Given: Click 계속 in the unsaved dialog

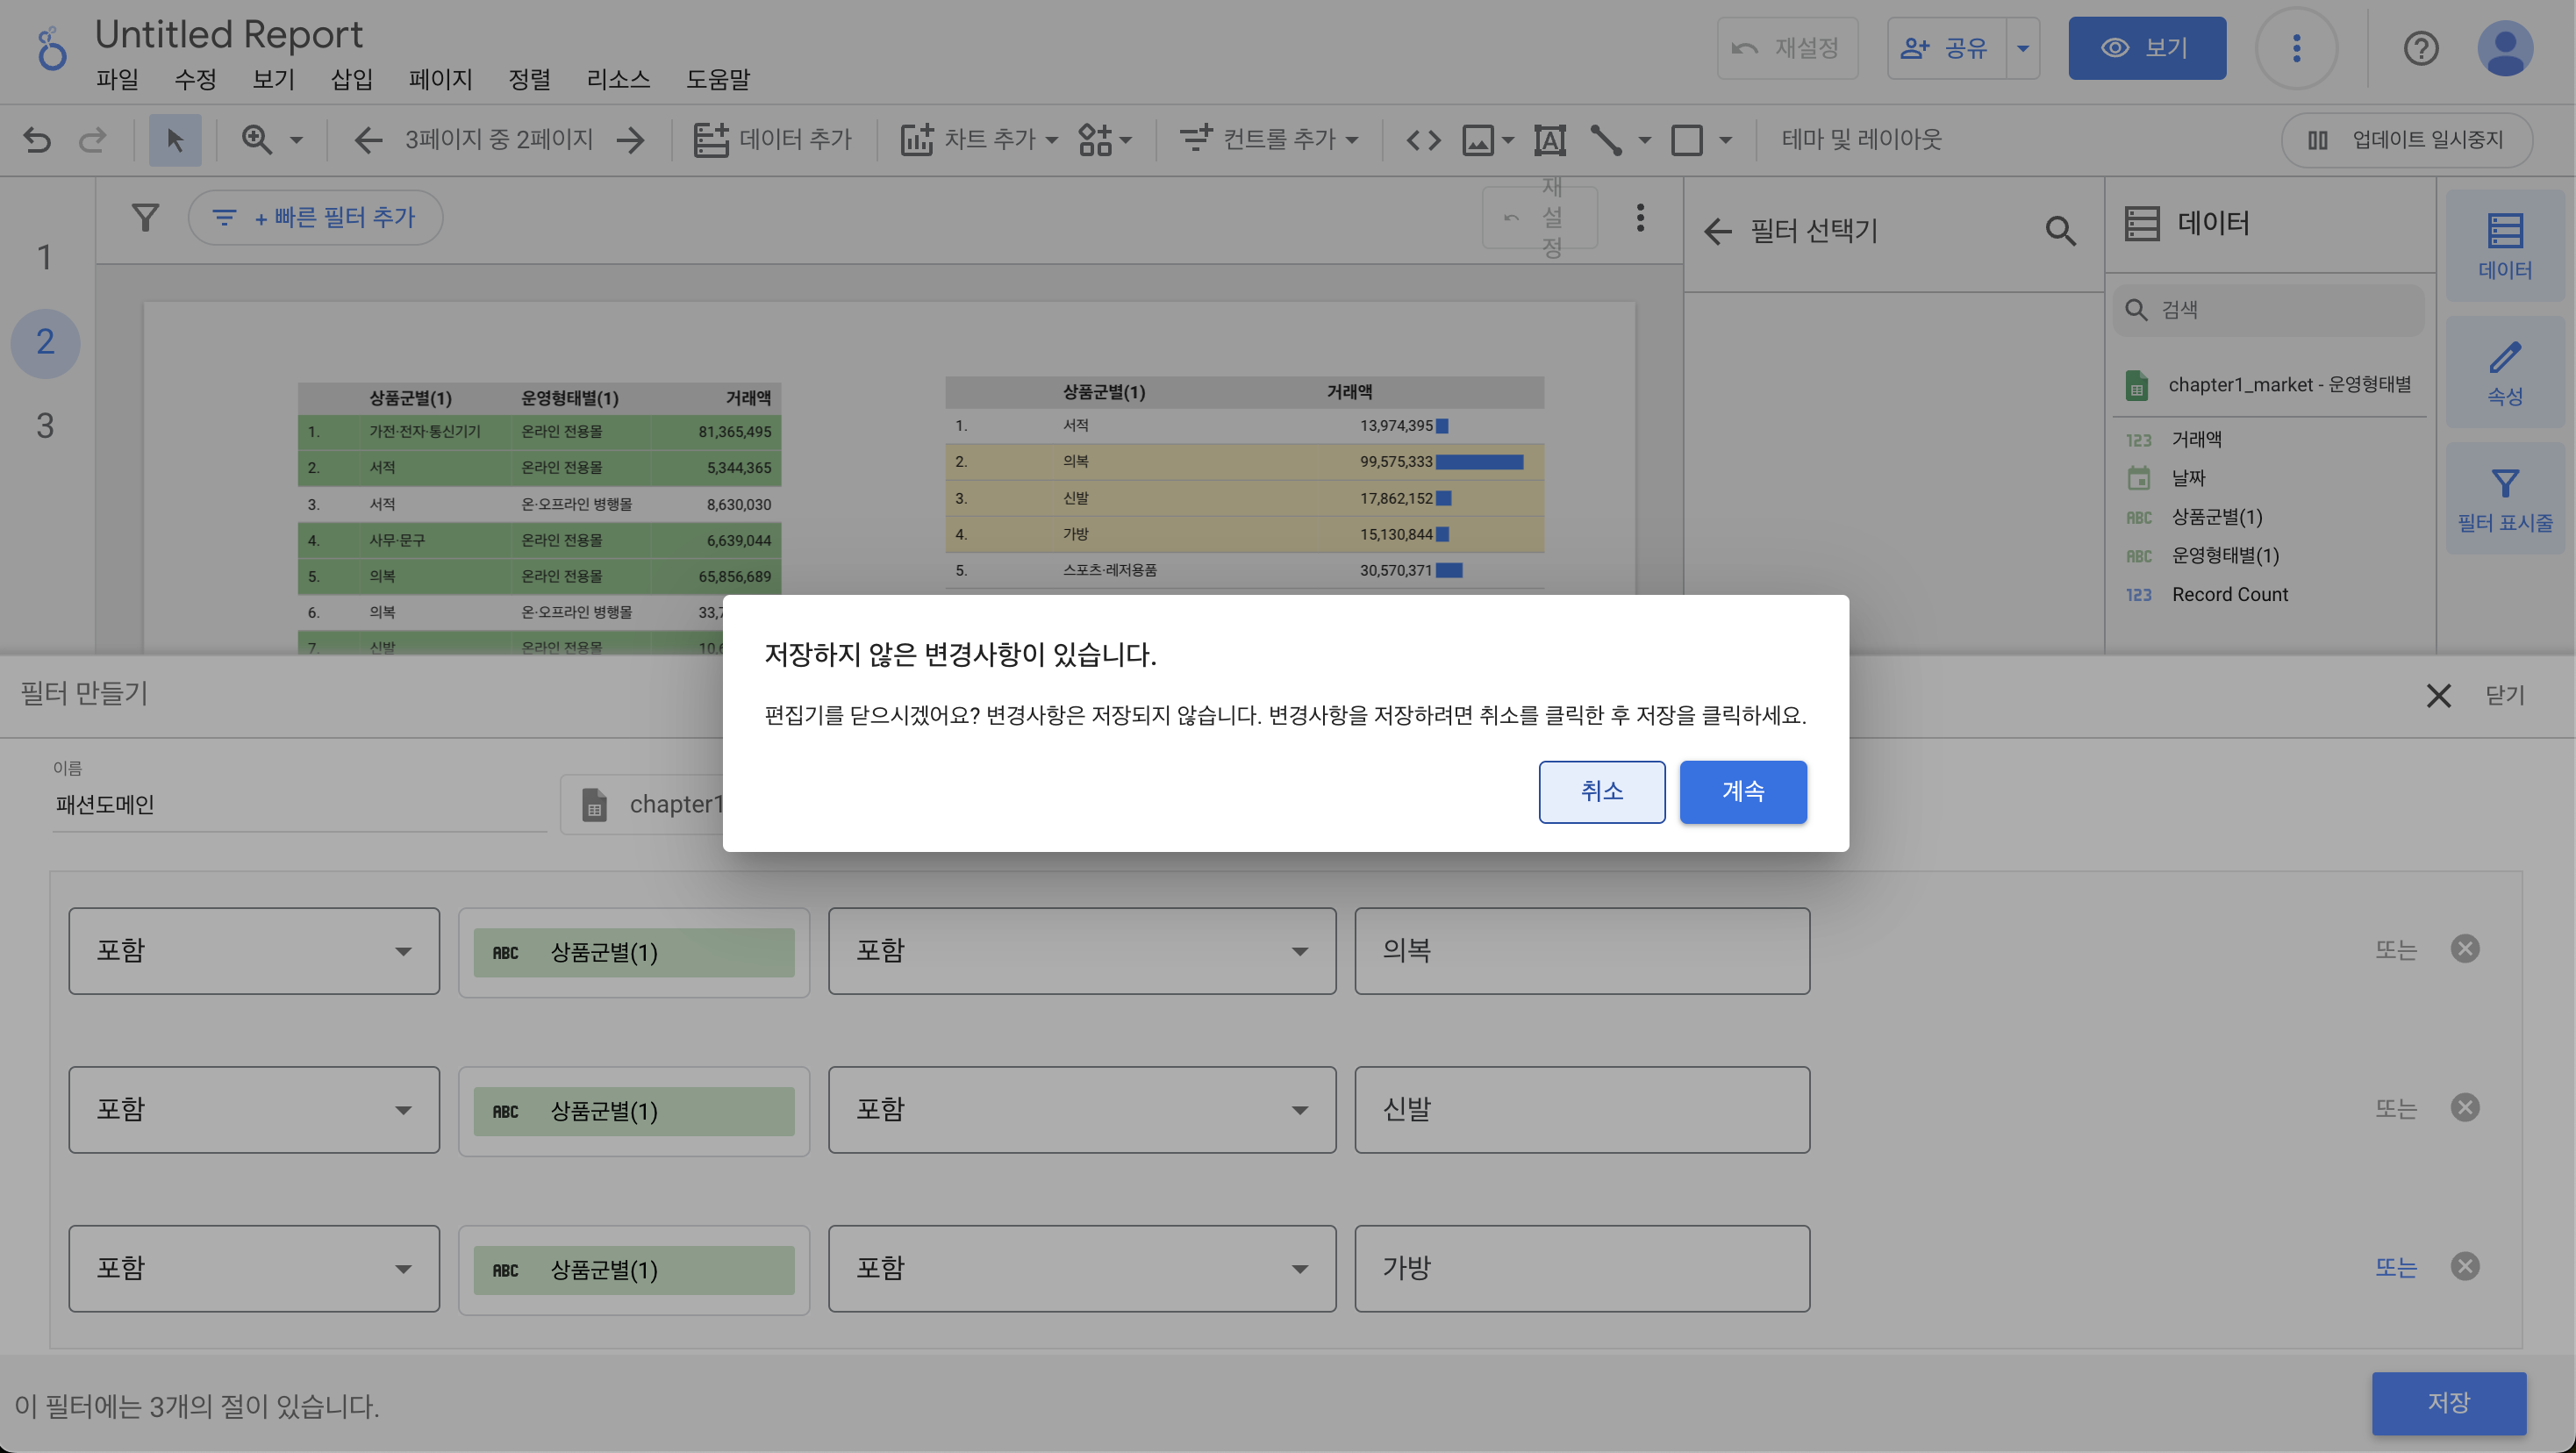Looking at the screenshot, I should (x=1742, y=791).
